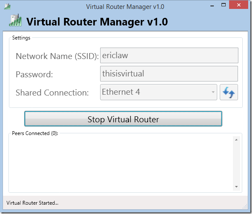
Task: Click the Virtual Router Manager v1.0 title bar
Action: 125,7
